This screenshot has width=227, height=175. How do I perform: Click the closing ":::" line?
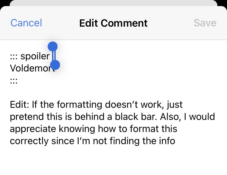coord(14,81)
